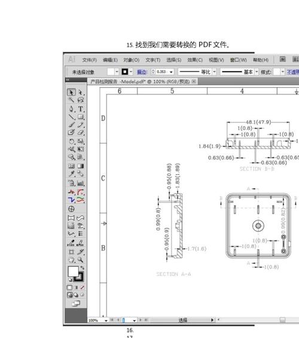Image resolution: width=299 pixels, height=338 pixels.
Task: Click the 描边 stroke link
Action: [x=142, y=72]
